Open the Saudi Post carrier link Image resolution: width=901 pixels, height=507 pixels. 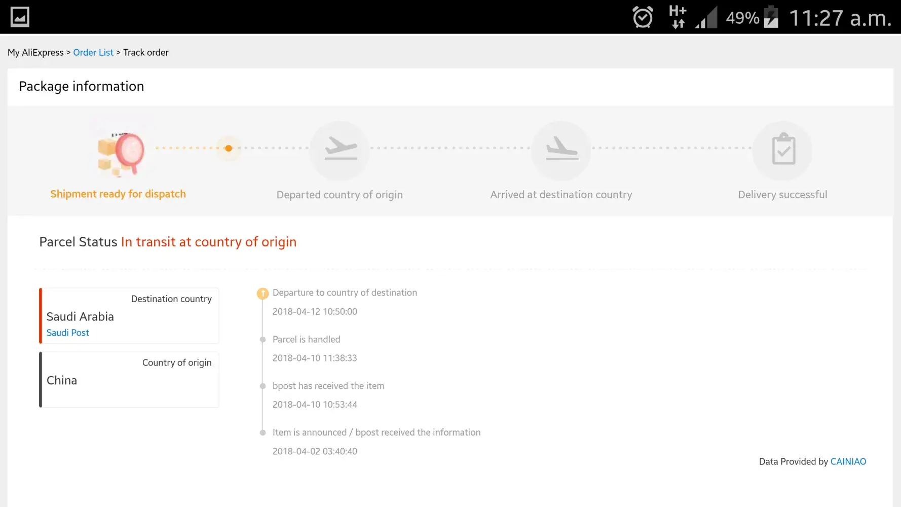pos(68,333)
